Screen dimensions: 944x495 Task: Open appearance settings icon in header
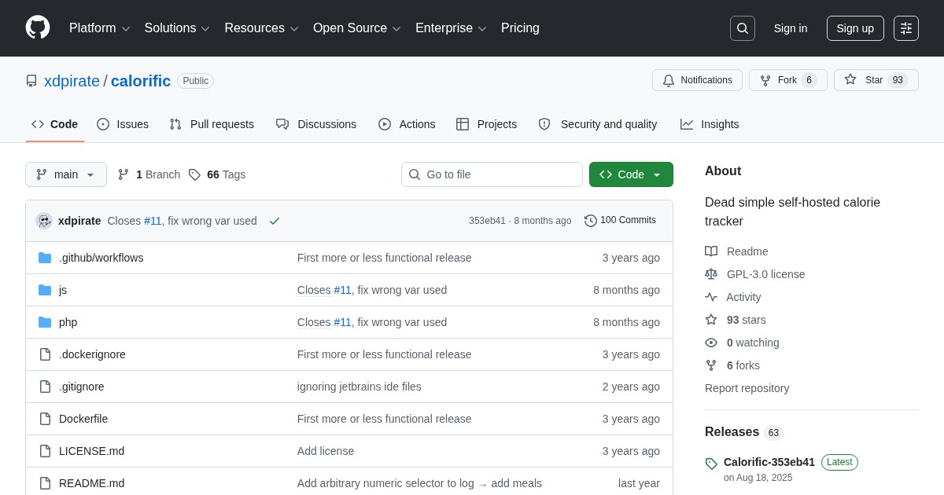pos(906,28)
